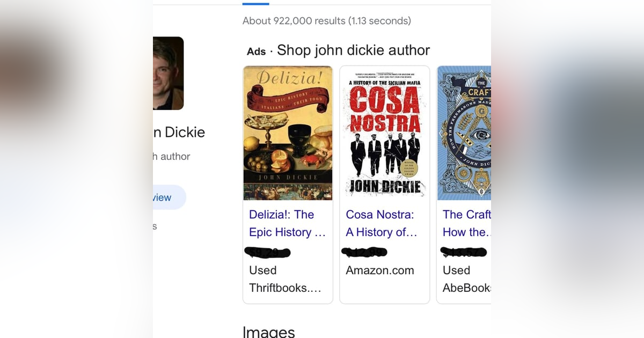This screenshot has width=644, height=338.
Task: Switch to the Images section
Action: 268,331
